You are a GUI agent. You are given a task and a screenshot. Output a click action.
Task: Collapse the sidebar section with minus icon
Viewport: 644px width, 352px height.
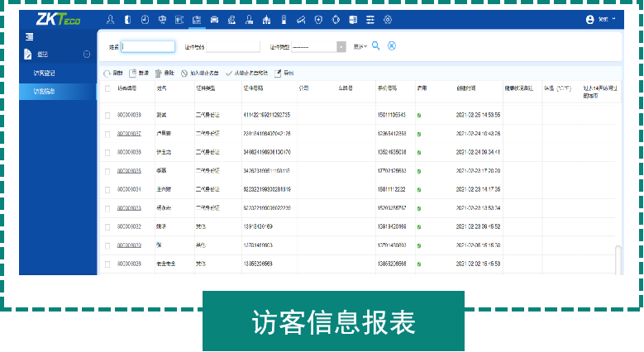point(87,55)
